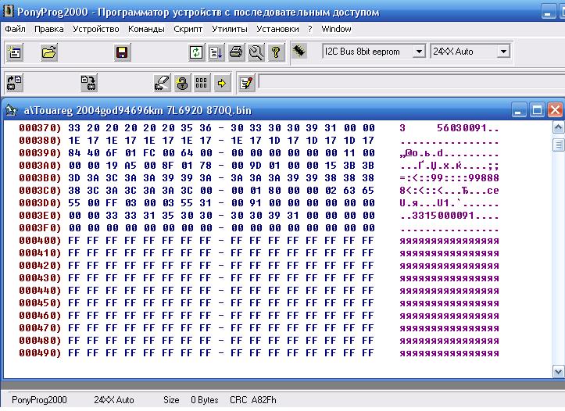This screenshot has height=411, width=565.
Task: Click the Read Device icon
Action: [15, 83]
